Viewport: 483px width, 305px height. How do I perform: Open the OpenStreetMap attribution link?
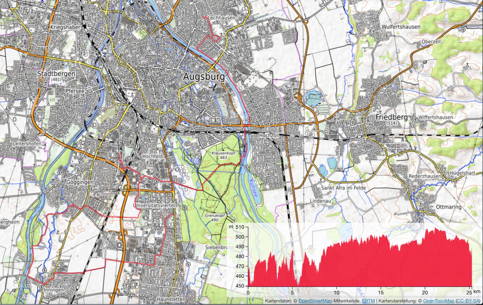pyautogui.click(x=315, y=301)
